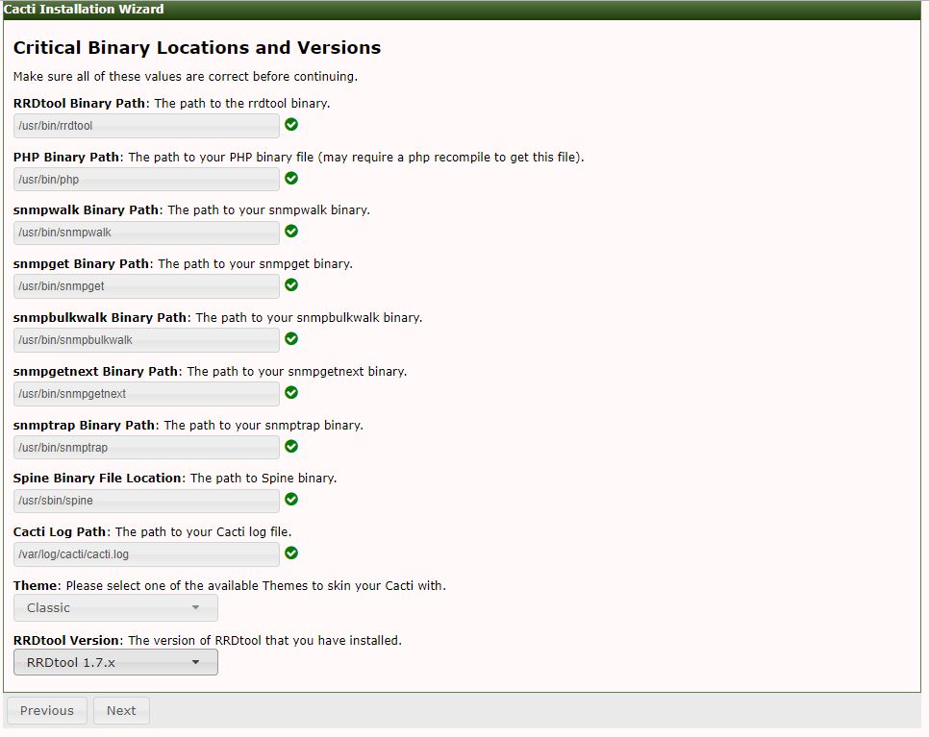Click the 'snmptrap Binary Path' label
Image resolution: width=929 pixels, height=737 pixels.
coord(84,425)
